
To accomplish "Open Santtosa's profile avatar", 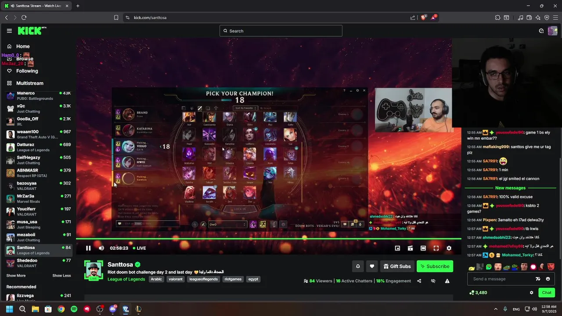I will pyautogui.click(x=94, y=270).
